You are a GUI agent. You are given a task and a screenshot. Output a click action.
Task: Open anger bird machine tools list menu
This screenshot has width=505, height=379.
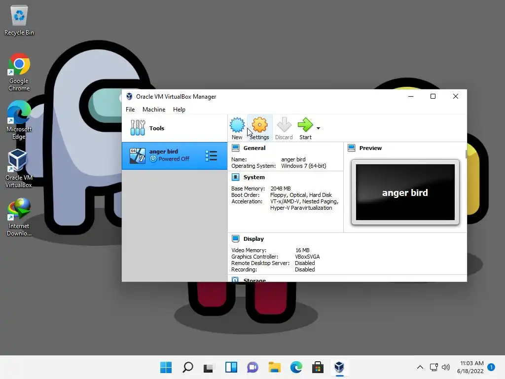pyautogui.click(x=211, y=155)
